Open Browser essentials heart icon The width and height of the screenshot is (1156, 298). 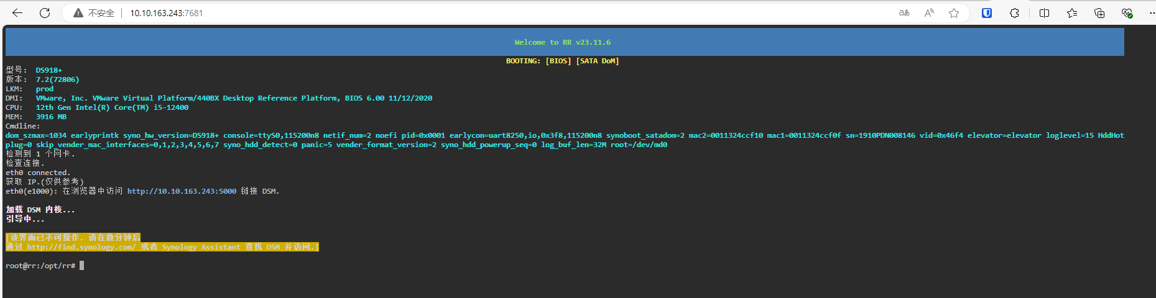coord(1127,13)
